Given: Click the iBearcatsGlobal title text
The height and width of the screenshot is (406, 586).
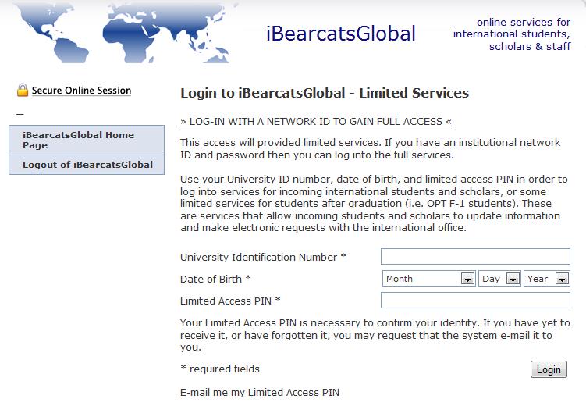Looking at the screenshot, I should (340, 34).
